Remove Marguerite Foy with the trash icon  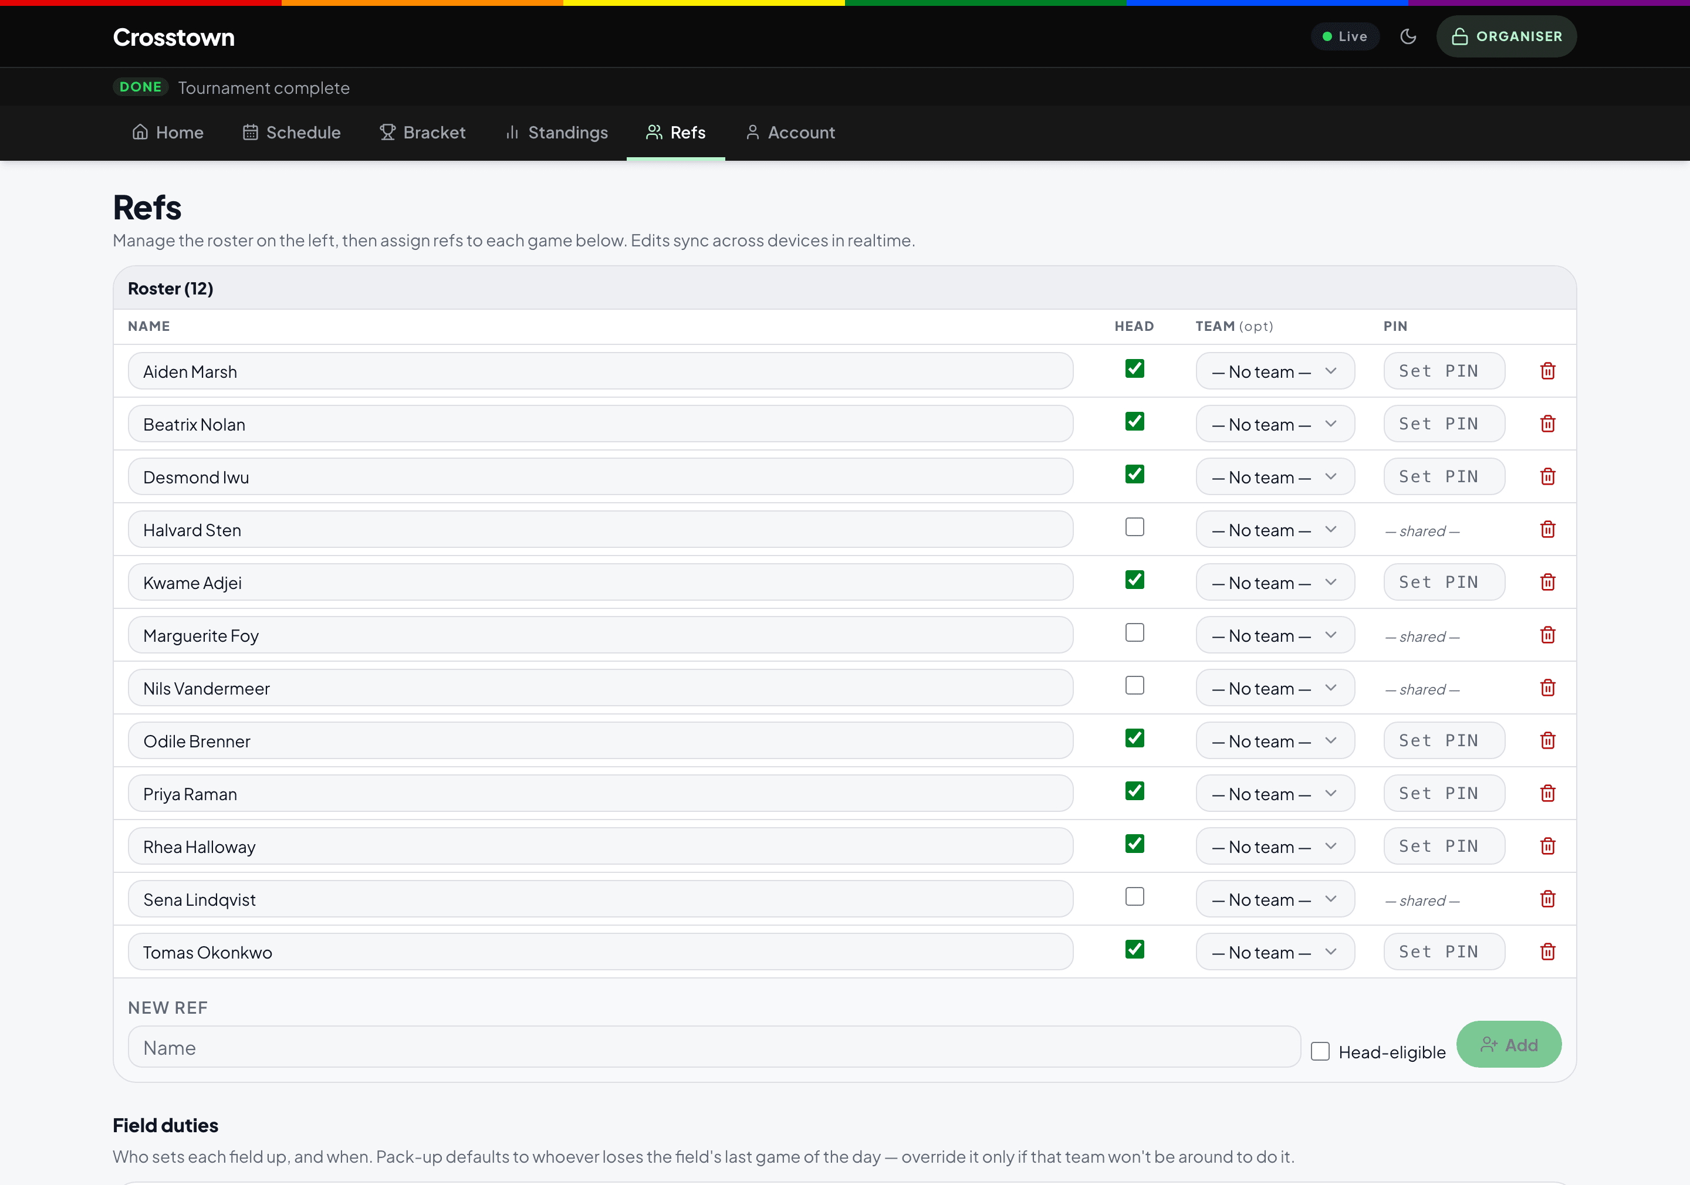point(1547,635)
